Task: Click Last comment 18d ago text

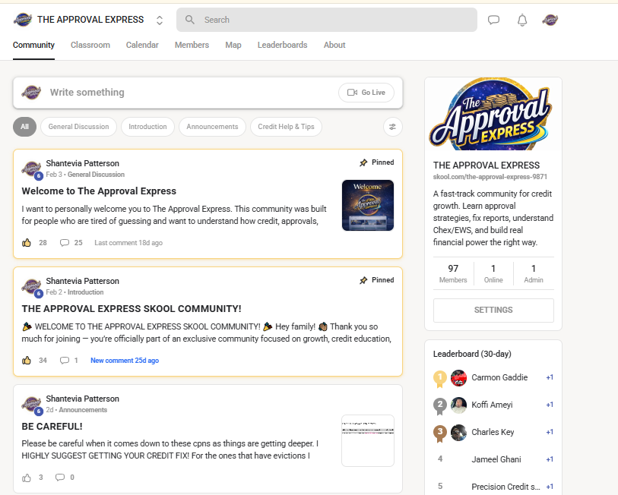Action: coord(128,243)
